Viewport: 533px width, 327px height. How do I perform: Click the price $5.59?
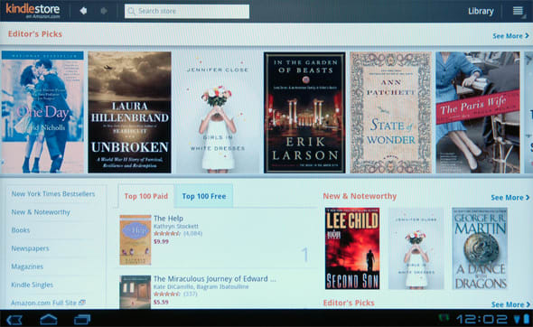pyautogui.click(x=161, y=302)
